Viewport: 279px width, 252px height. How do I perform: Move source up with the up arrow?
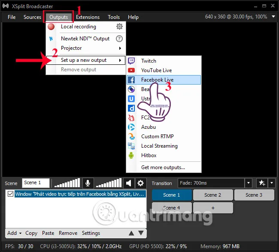(131, 233)
